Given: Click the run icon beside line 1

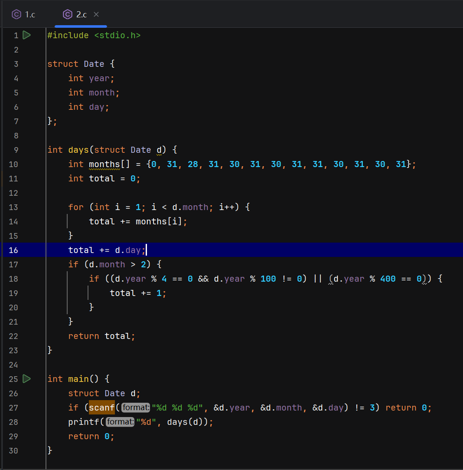Looking at the screenshot, I should click(x=26, y=35).
